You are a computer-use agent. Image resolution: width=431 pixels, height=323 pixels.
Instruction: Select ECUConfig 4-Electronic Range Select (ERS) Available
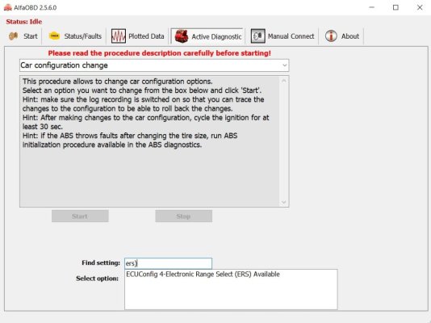point(203,274)
